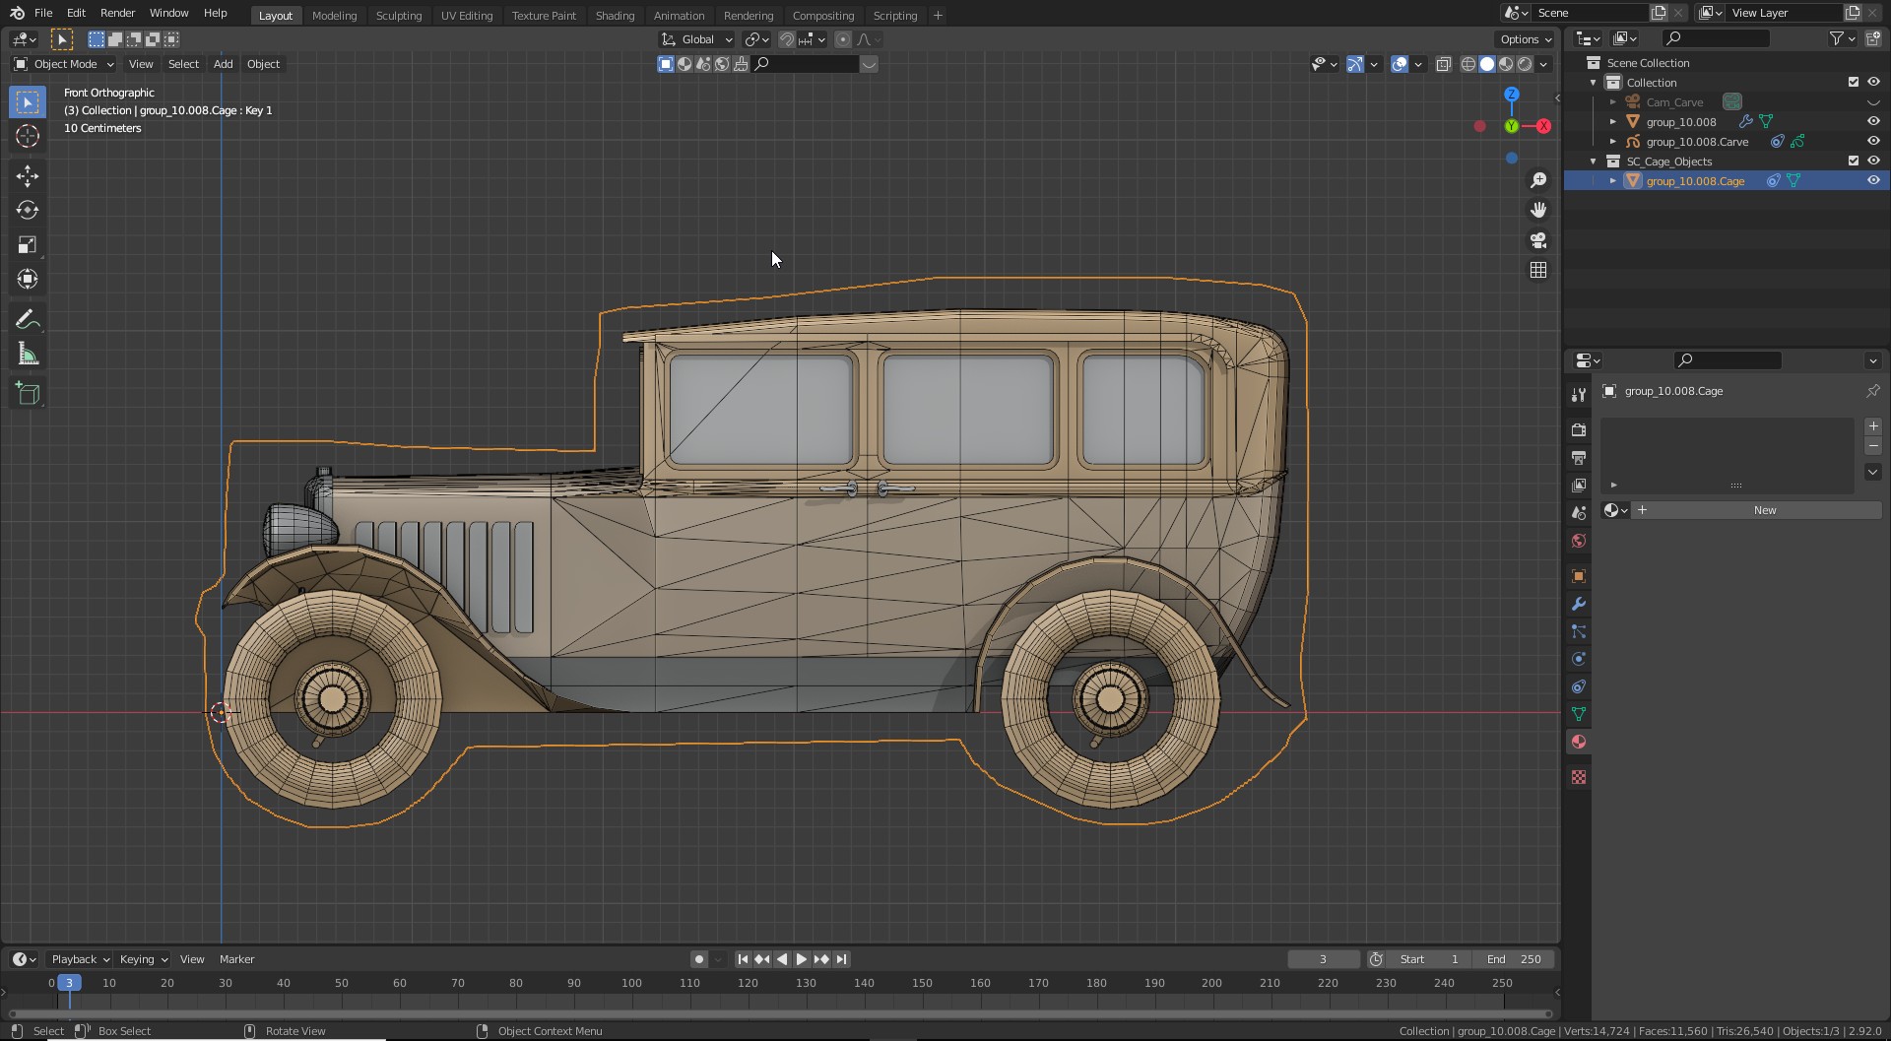
Task: Toggle camera view icon
Action: point(1538,240)
